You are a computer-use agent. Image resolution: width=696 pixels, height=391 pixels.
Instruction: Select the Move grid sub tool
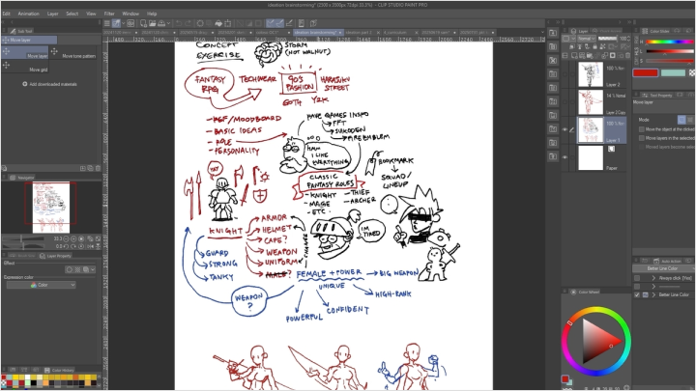24,67
